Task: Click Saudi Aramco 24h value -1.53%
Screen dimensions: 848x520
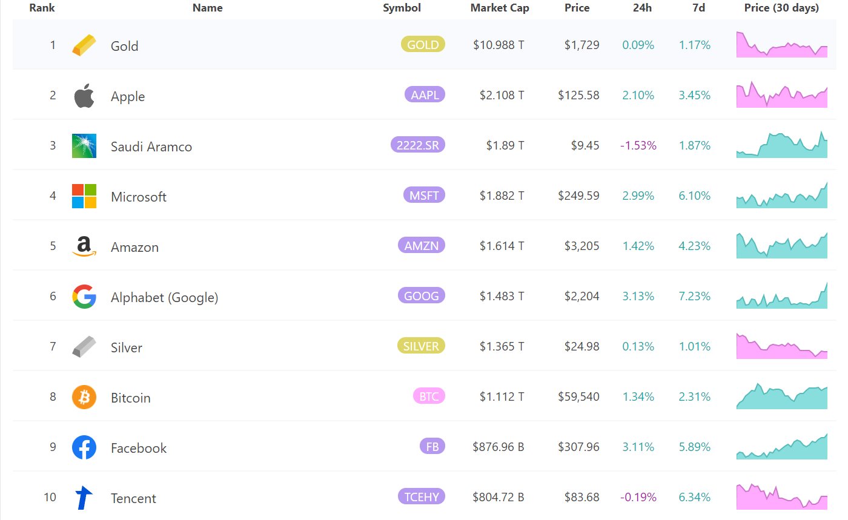Action: point(638,145)
